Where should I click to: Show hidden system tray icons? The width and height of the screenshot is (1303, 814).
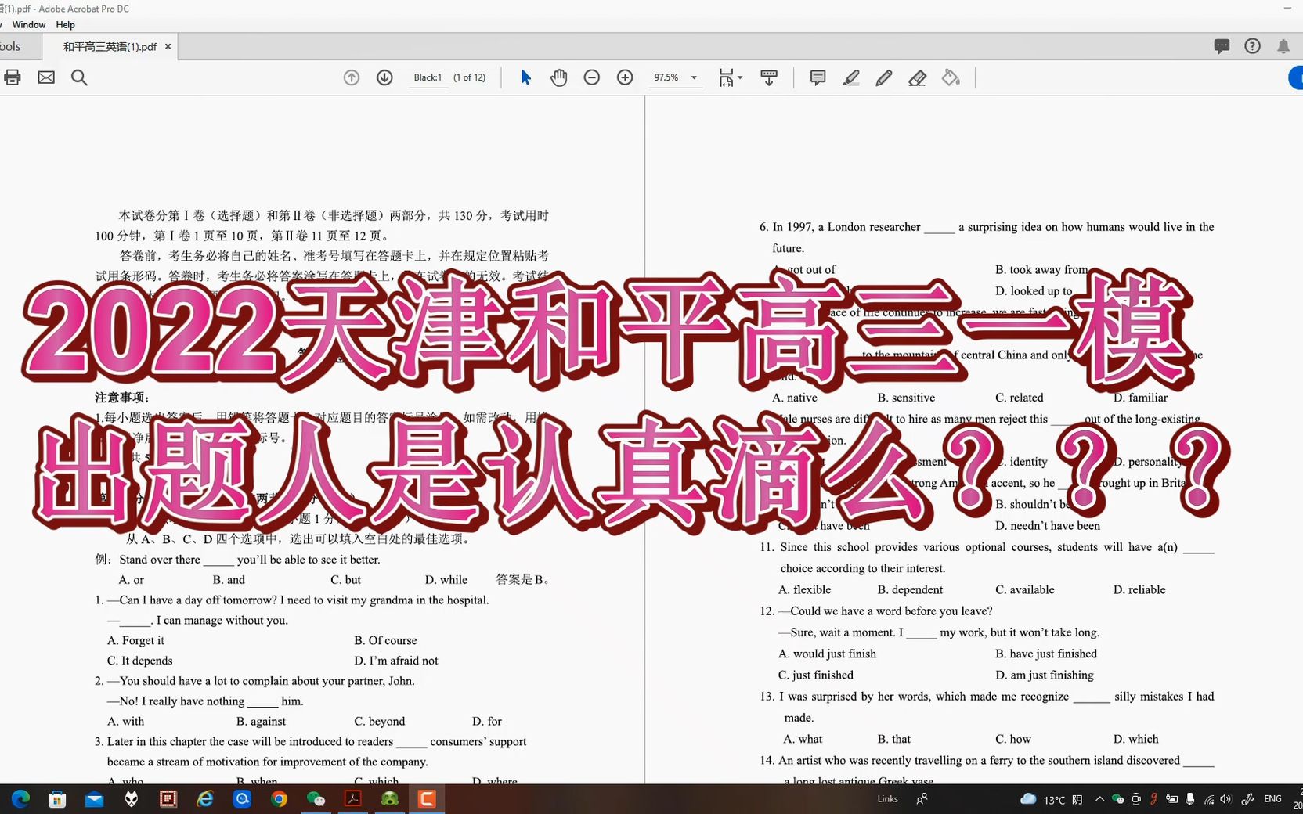click(x=1100, y=799)
